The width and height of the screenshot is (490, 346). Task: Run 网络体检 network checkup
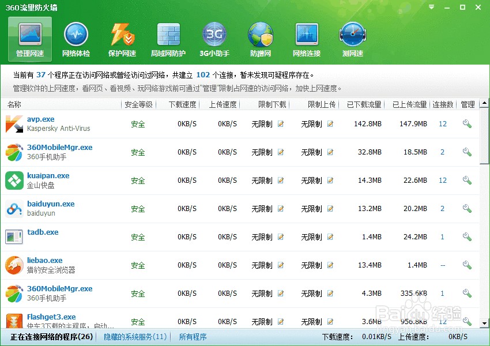[76, 39]
